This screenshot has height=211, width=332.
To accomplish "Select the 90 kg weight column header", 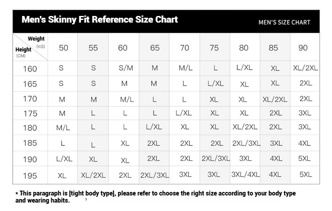I will (x=303, y=48).
